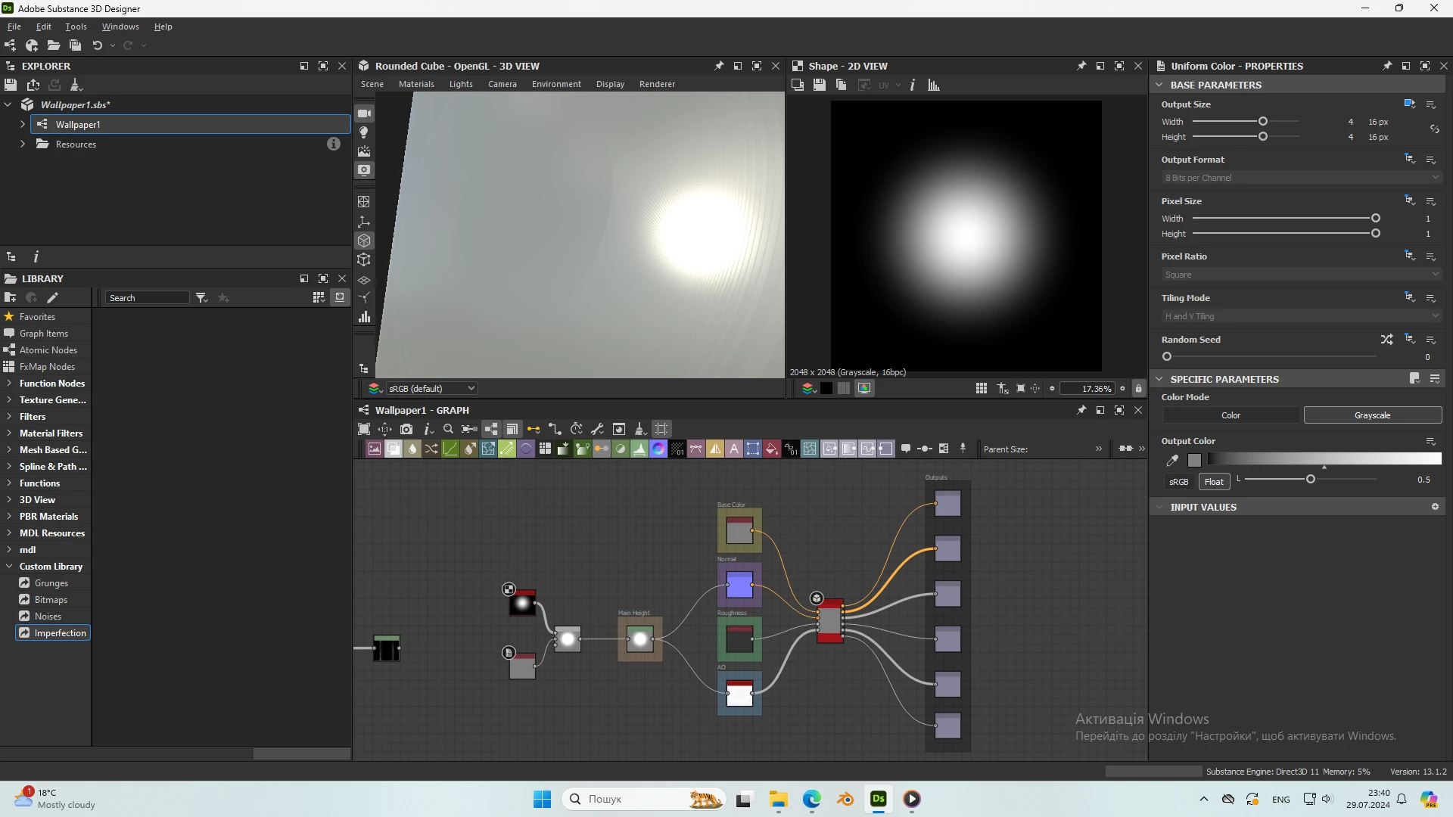Image resolution: width=1453 pixels, height=817 pixels.
Task: Randomize the seed with shuffle icon
Action: pos(1386,340)
